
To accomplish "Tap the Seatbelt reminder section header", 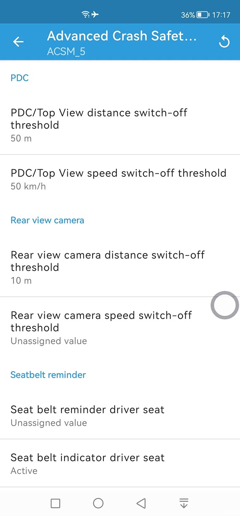I will 48,374.
